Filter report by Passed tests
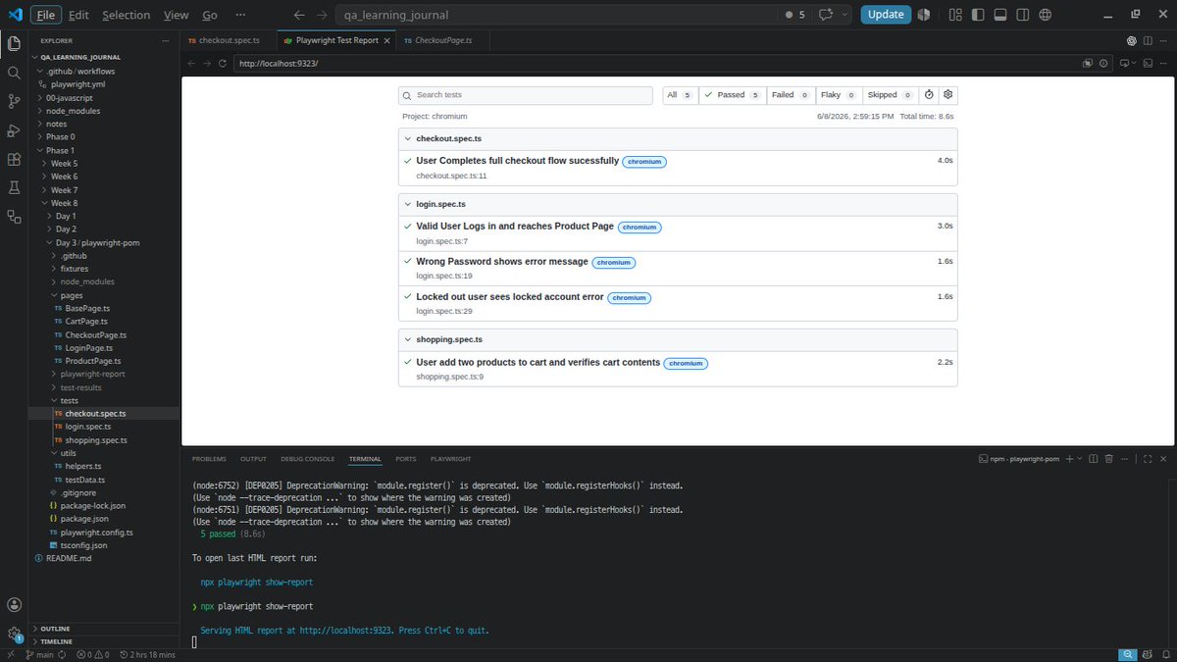This screenshot has height=662, width=1177. (732, 95)
